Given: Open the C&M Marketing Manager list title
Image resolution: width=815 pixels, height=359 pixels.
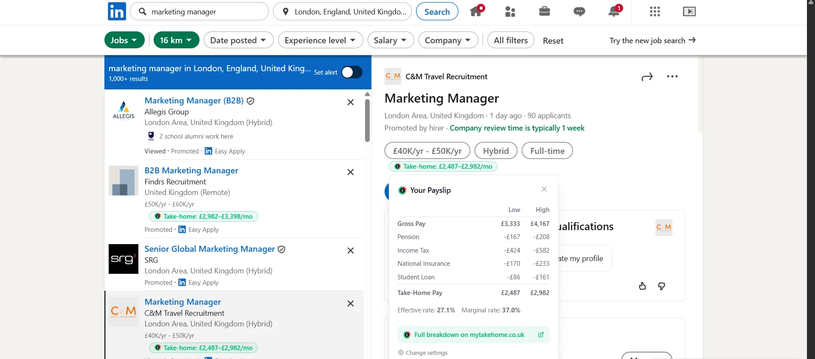Looking at the screenshot, I should pos(183,302).
